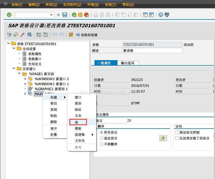This screenshot has height=179, width=215.
Task: Open the Help question mark icon
Action: click(161, 15)
